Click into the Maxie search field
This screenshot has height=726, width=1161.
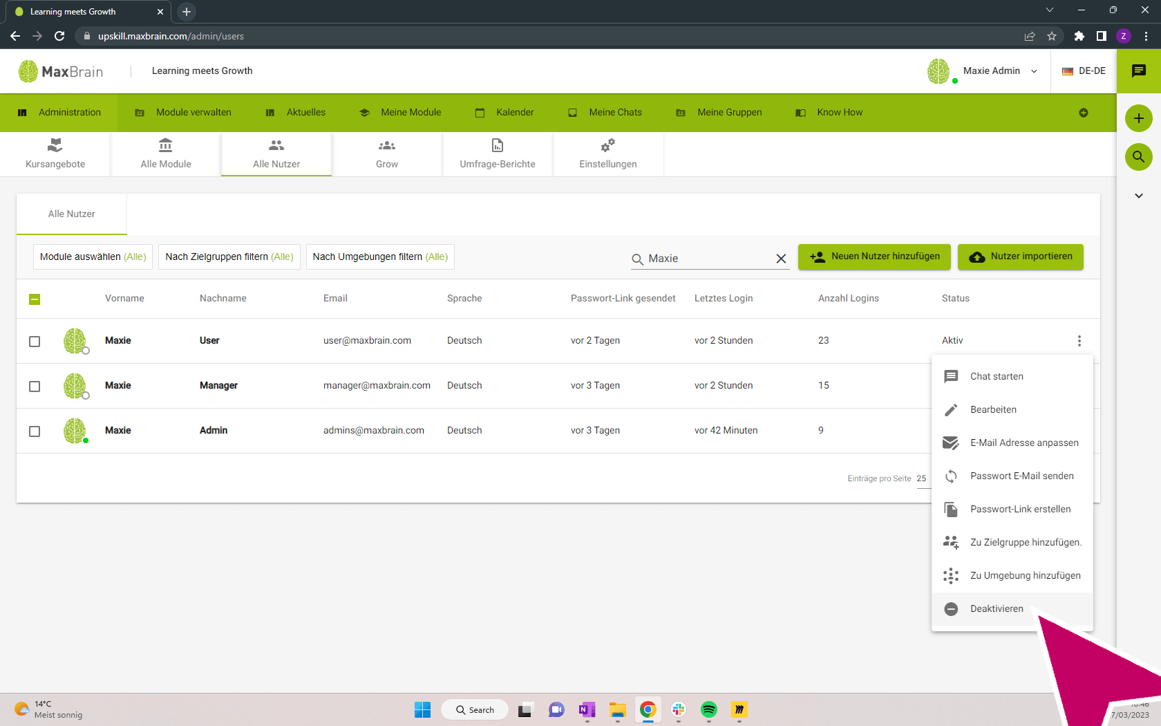click(x=709, y=259)
